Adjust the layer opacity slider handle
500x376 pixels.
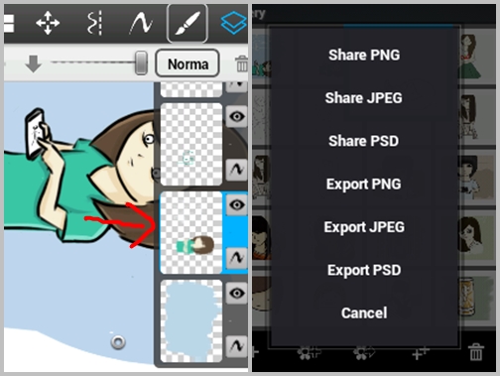click(141, 63)
